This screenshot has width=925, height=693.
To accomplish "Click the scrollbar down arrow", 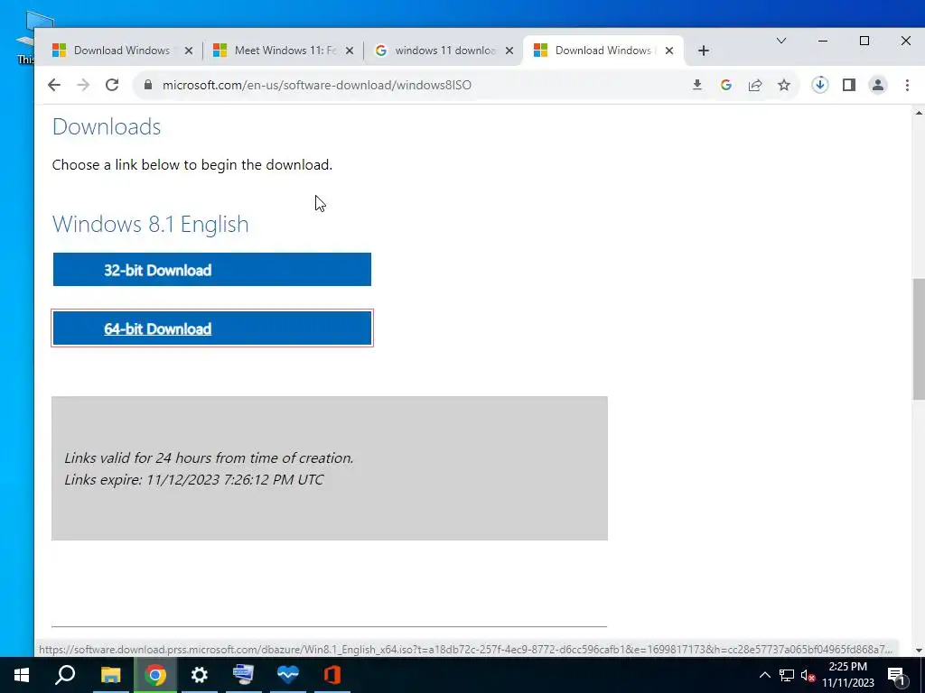I will 919,651.
